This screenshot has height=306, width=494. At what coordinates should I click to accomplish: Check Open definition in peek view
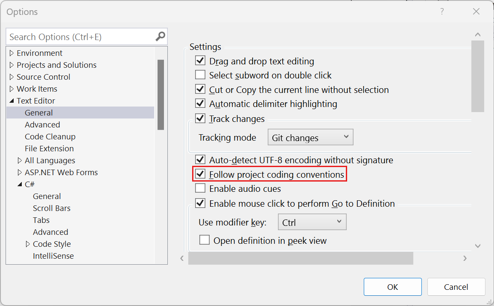[x=205, y=240]
